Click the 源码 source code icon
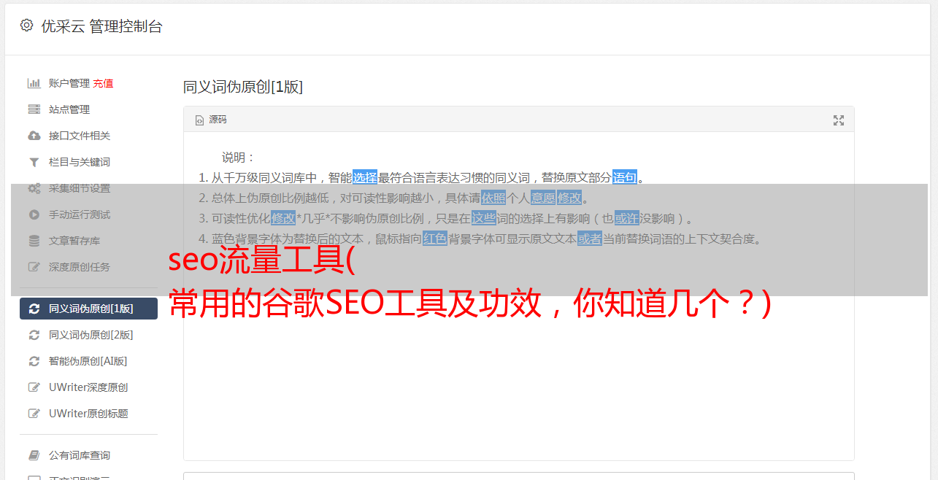Screen dimensions: 938x480 tap(199, 120)
